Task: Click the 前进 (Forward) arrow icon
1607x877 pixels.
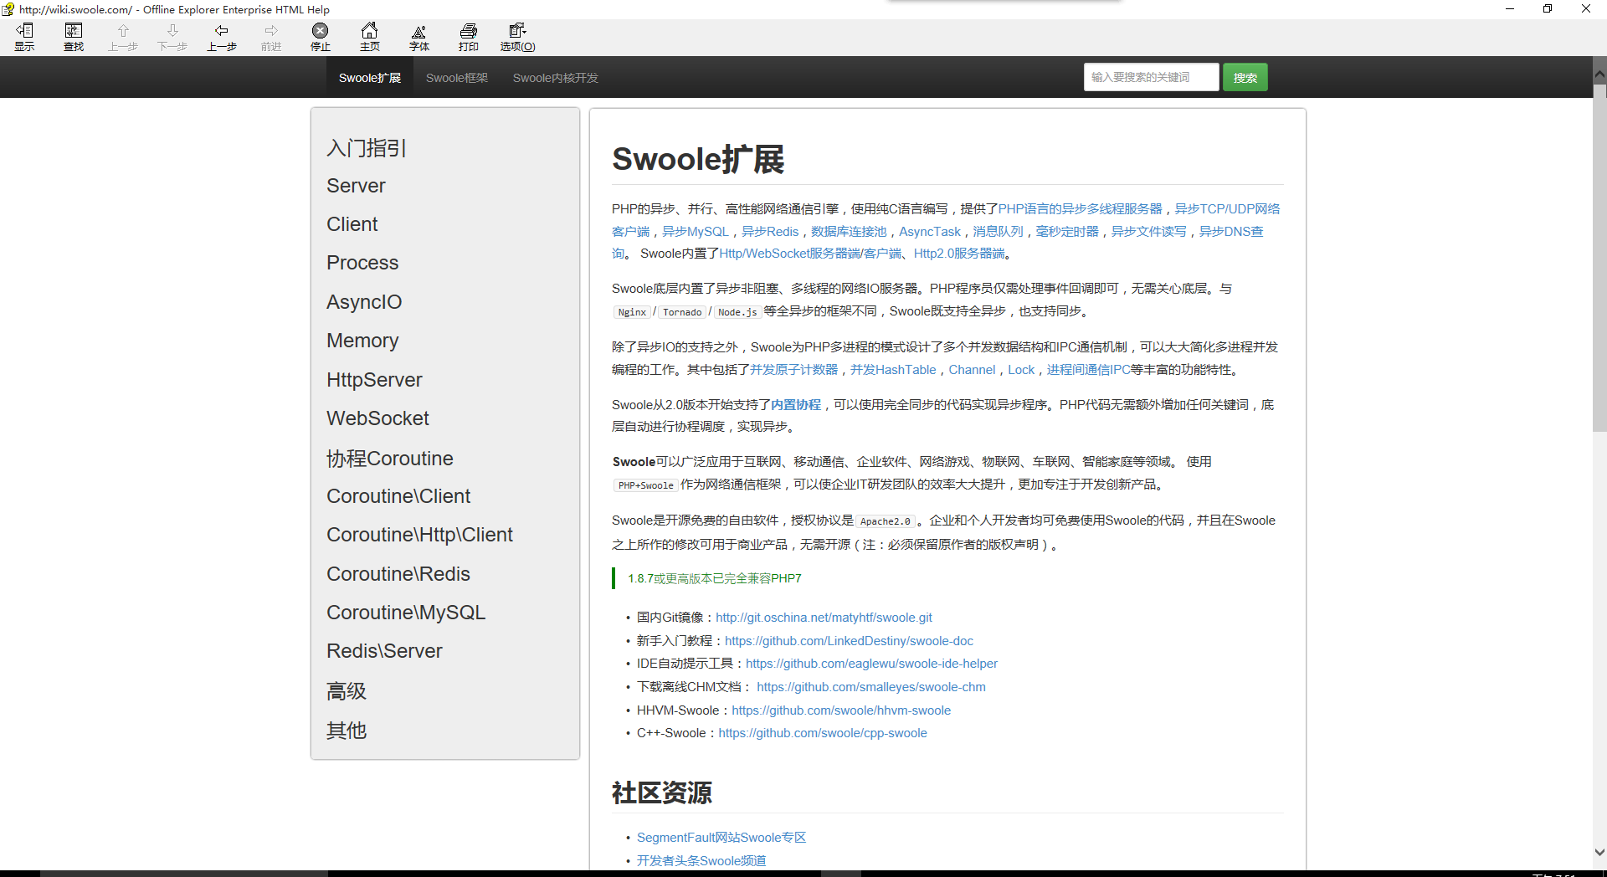Action: (x=271, y=38)
